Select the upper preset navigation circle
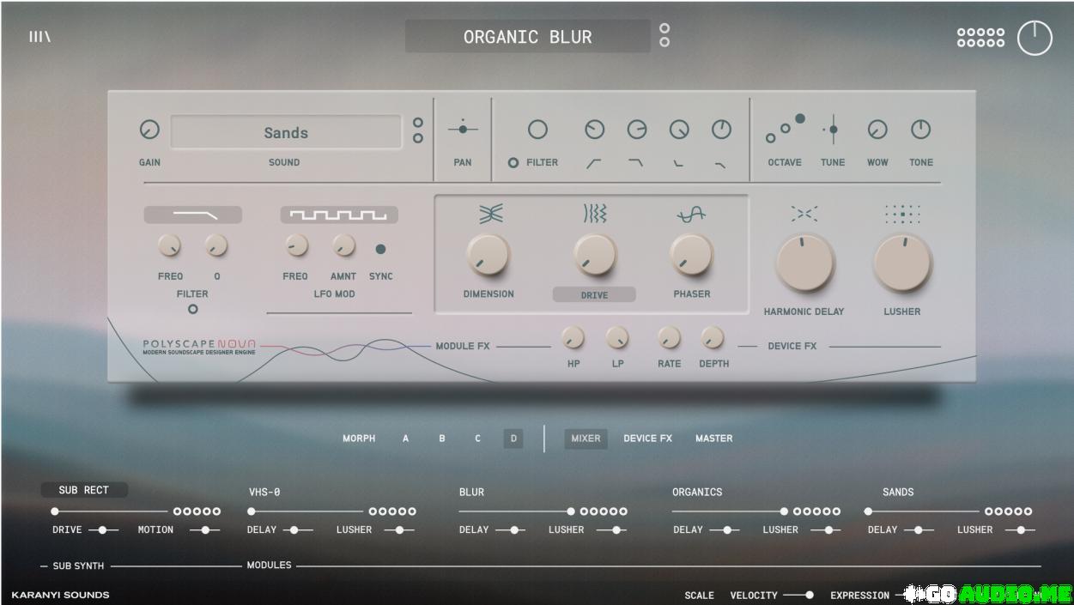Screen dimensions: 1074x605 664,29
